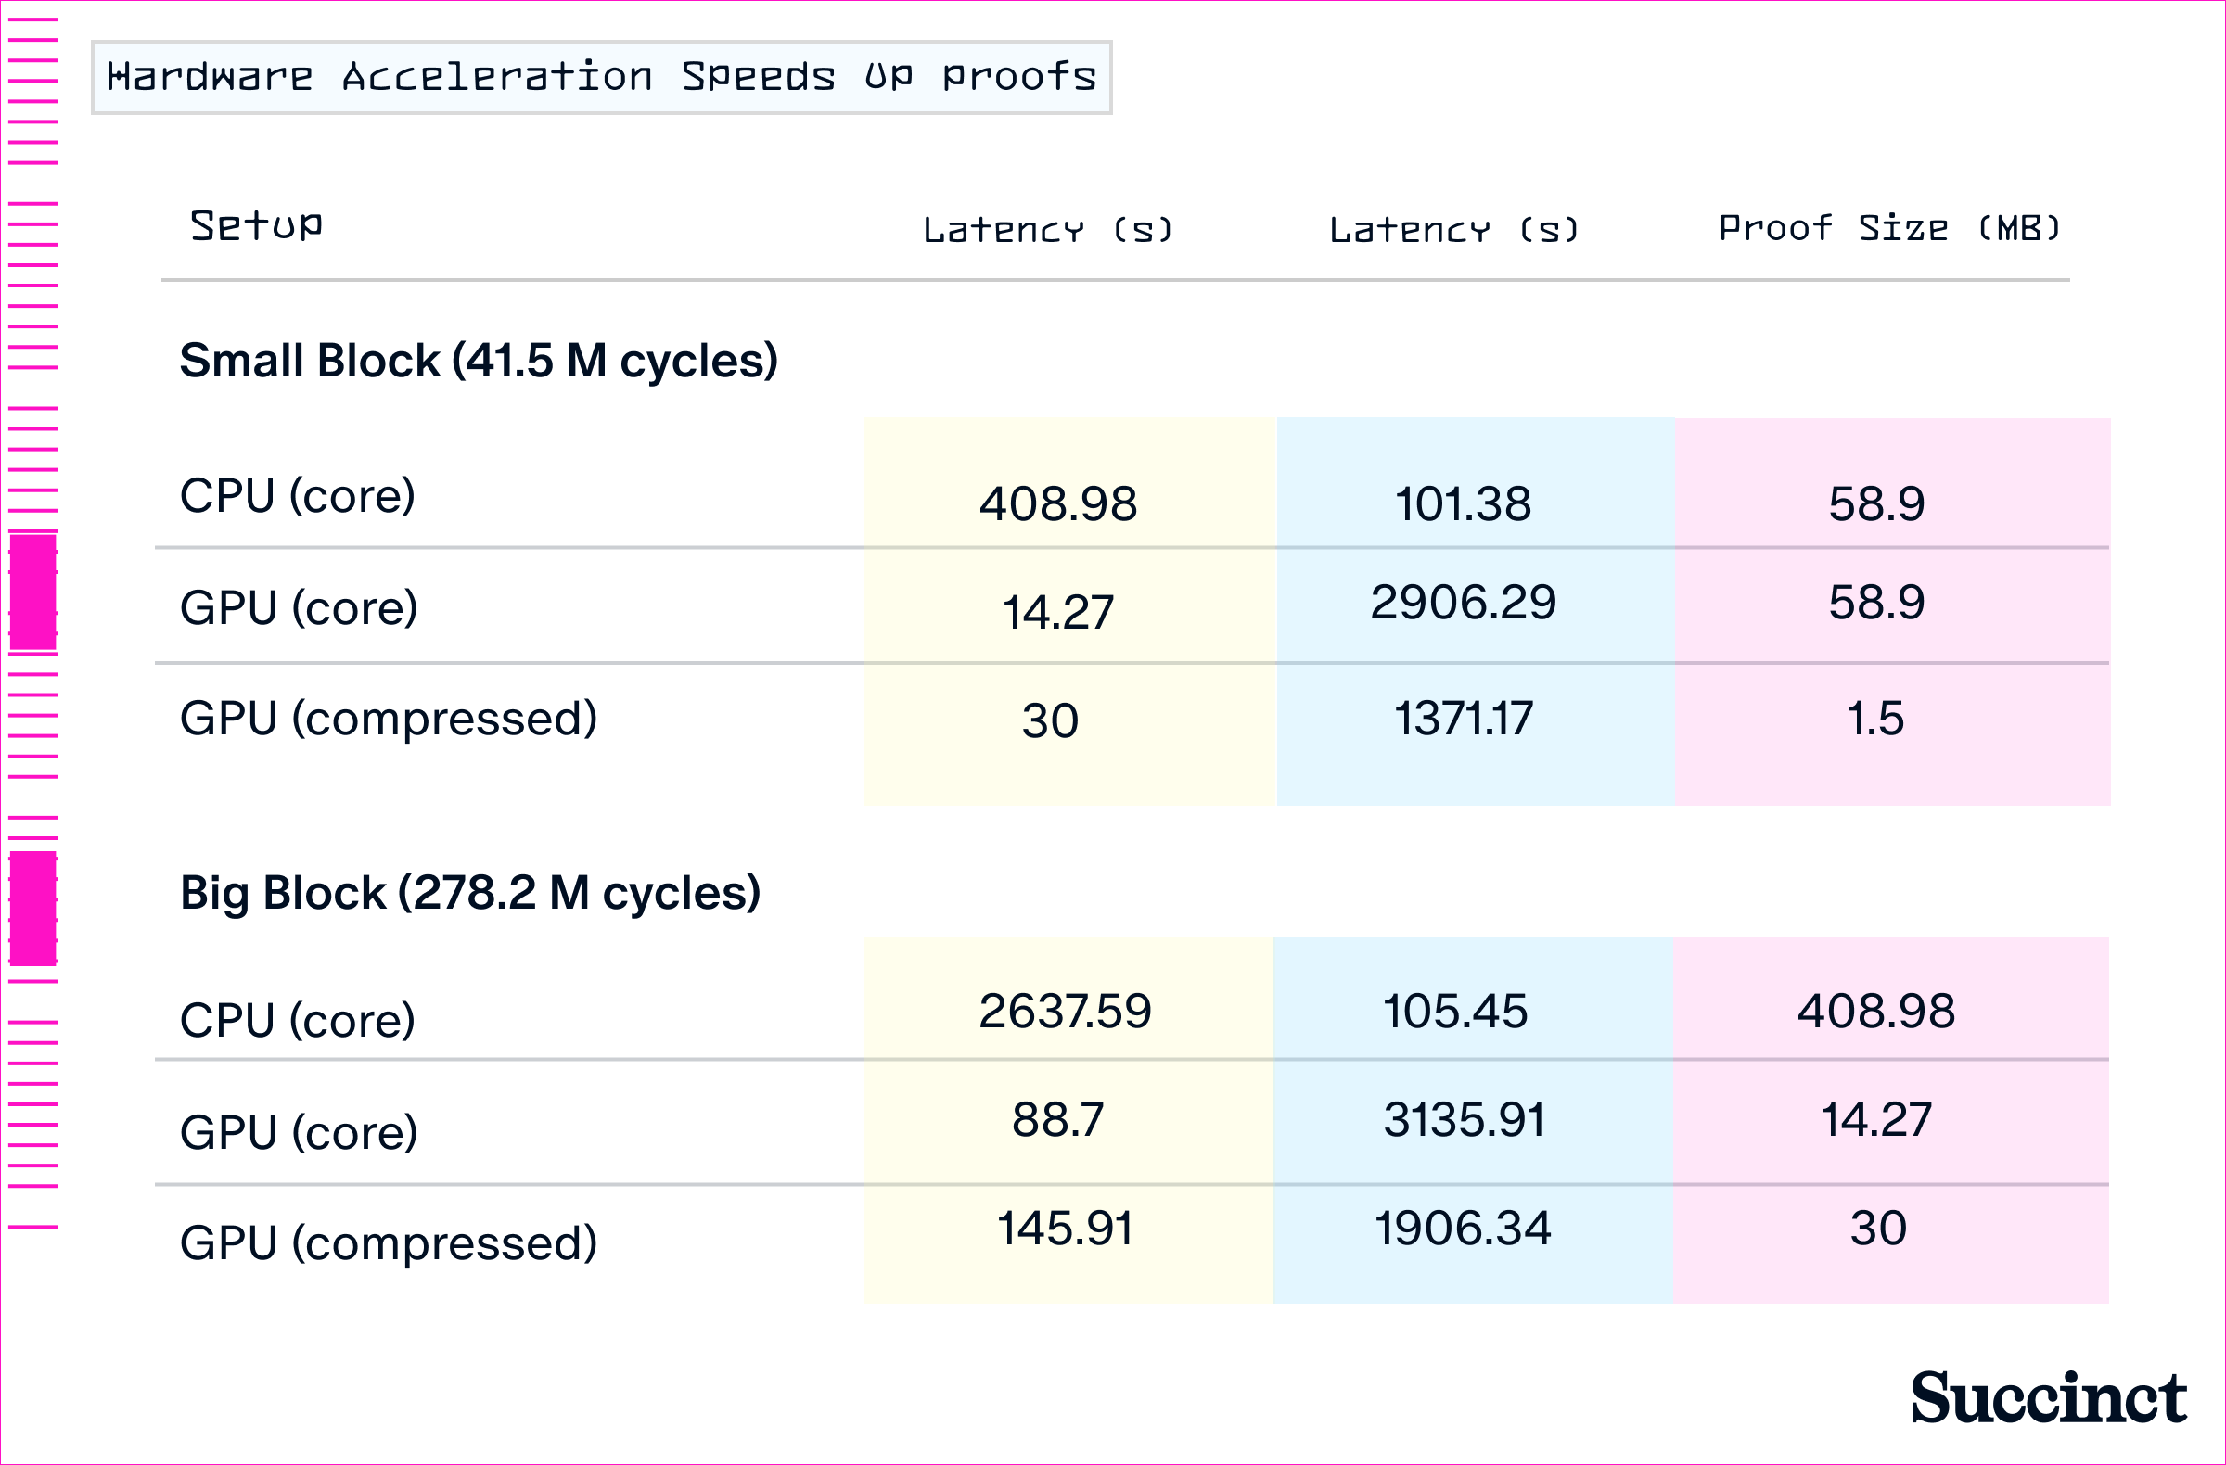Viewport: 2226px width, 1465px height.
Task: Click the Small Block (41.5 M cycles) heading
Action: [x=478, y=361]
